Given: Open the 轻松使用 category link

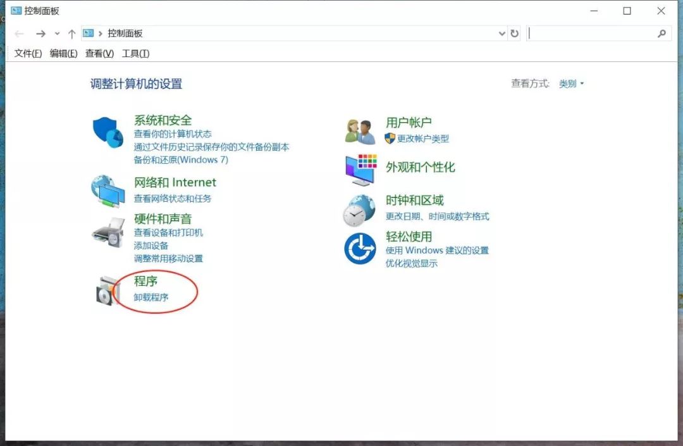Looking at the screenshot, I should (x=409, y=237).
